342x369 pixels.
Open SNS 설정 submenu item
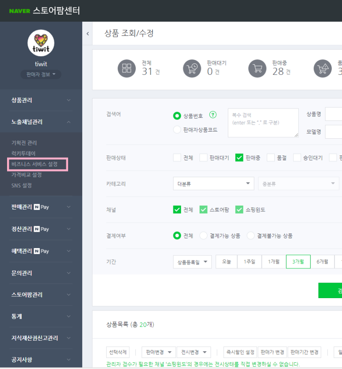pyautogui.click(x=21, y=186)
